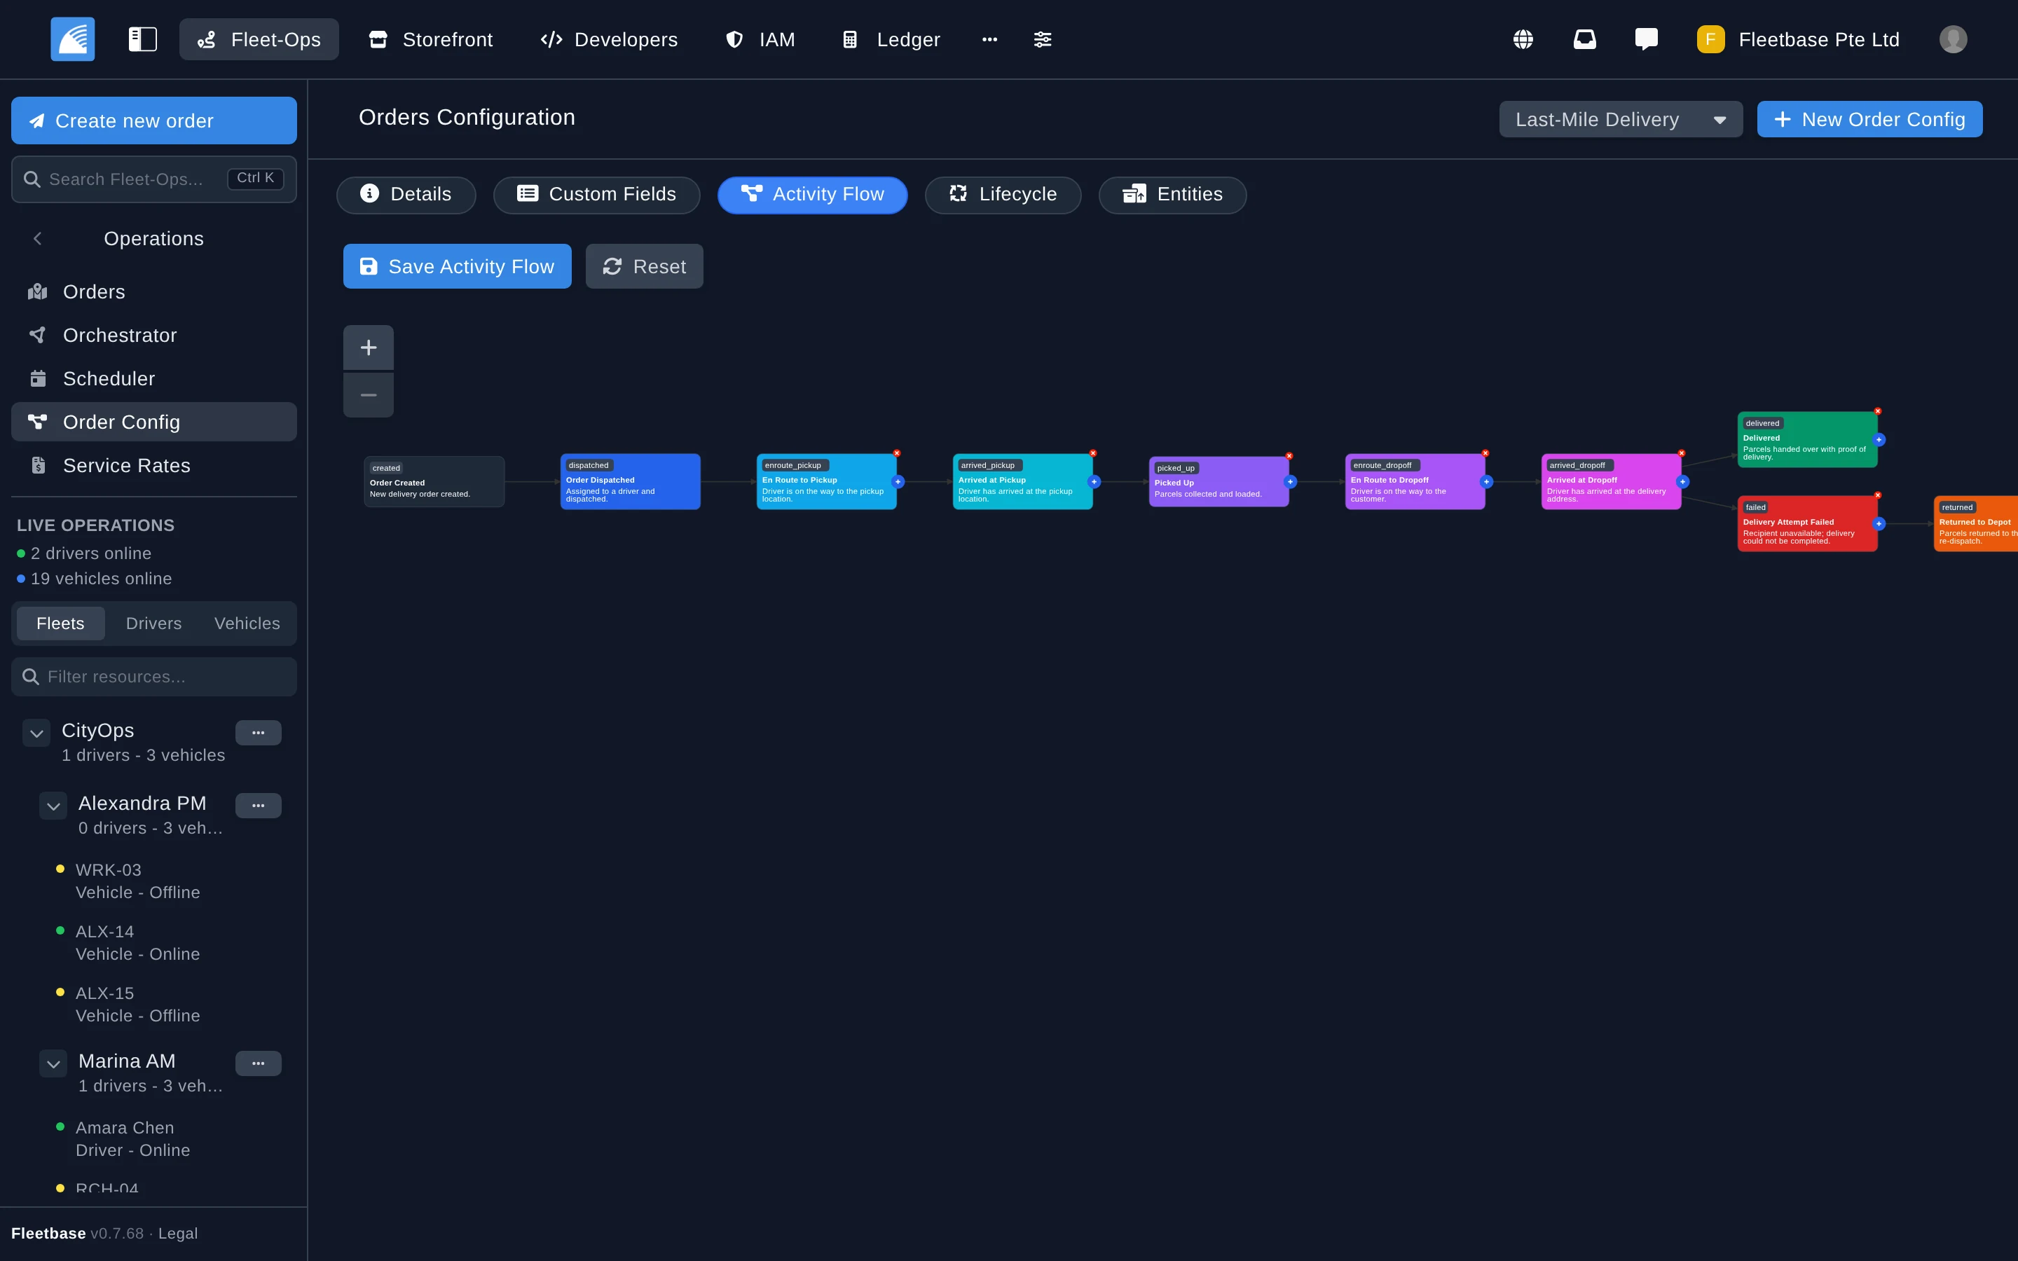Open the more extensions ellipsis menu
This screenshot has width=2018, height=1261.
pos(990,39)
